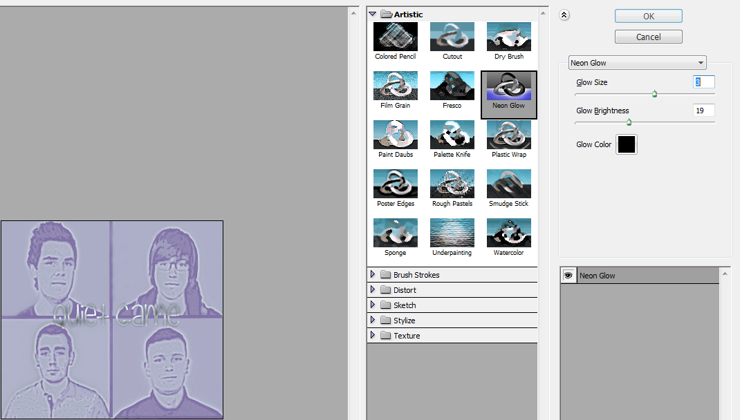Click the Cancel button
This screenshot has height=420, width=740.
tap(649, 37)
